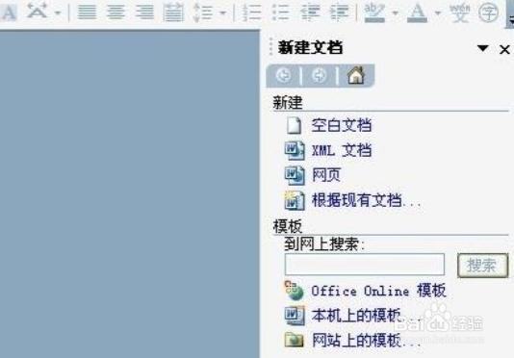Open toolbar options at toolbar end
This screenshot has width=514, height=358.
click(511, 13)
